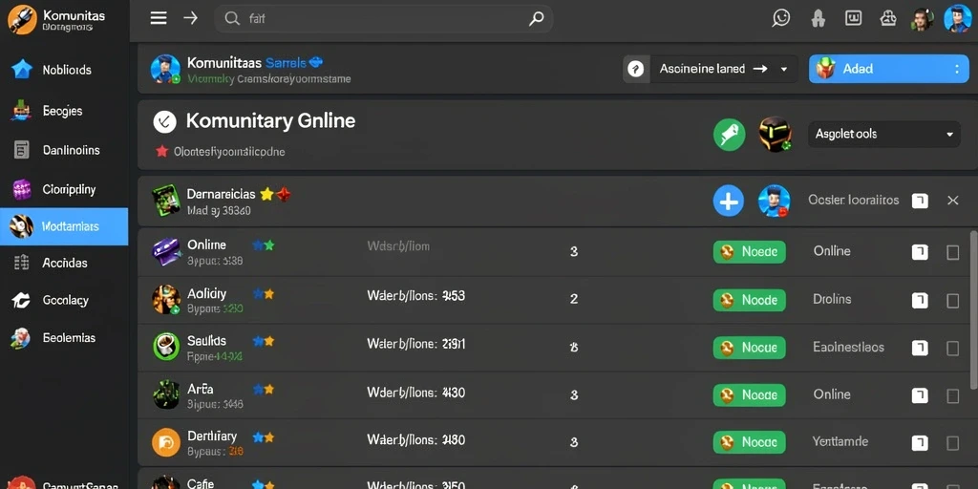The width and height of the screenshot is (978, 489).
Task: Open Danlinoiins in the sidebar
Action: [x=64, y=150]
